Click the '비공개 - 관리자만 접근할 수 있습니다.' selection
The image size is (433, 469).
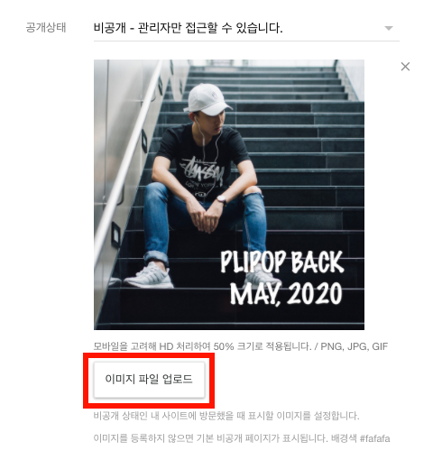188,28
